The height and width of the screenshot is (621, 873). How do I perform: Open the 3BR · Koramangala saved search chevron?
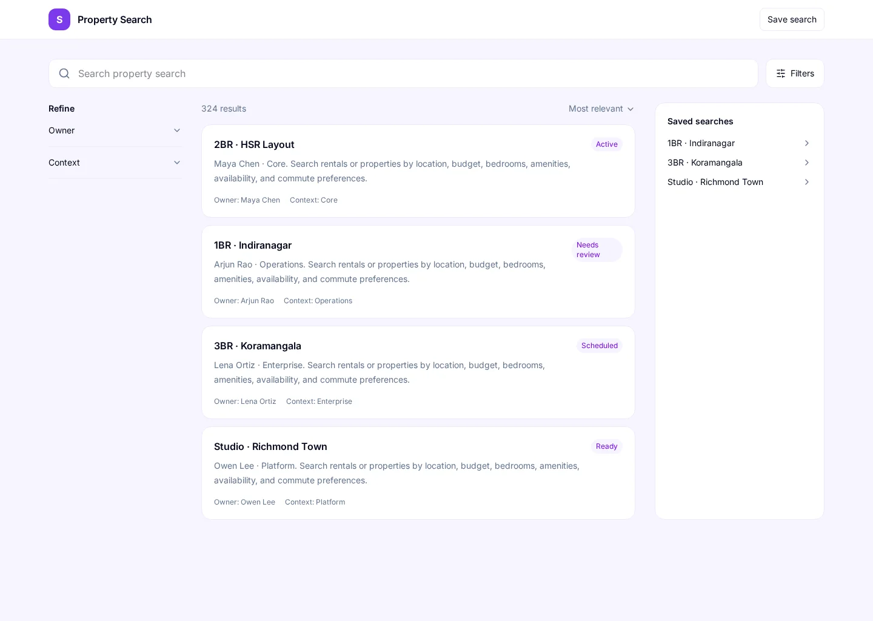[x=807, y=163]
